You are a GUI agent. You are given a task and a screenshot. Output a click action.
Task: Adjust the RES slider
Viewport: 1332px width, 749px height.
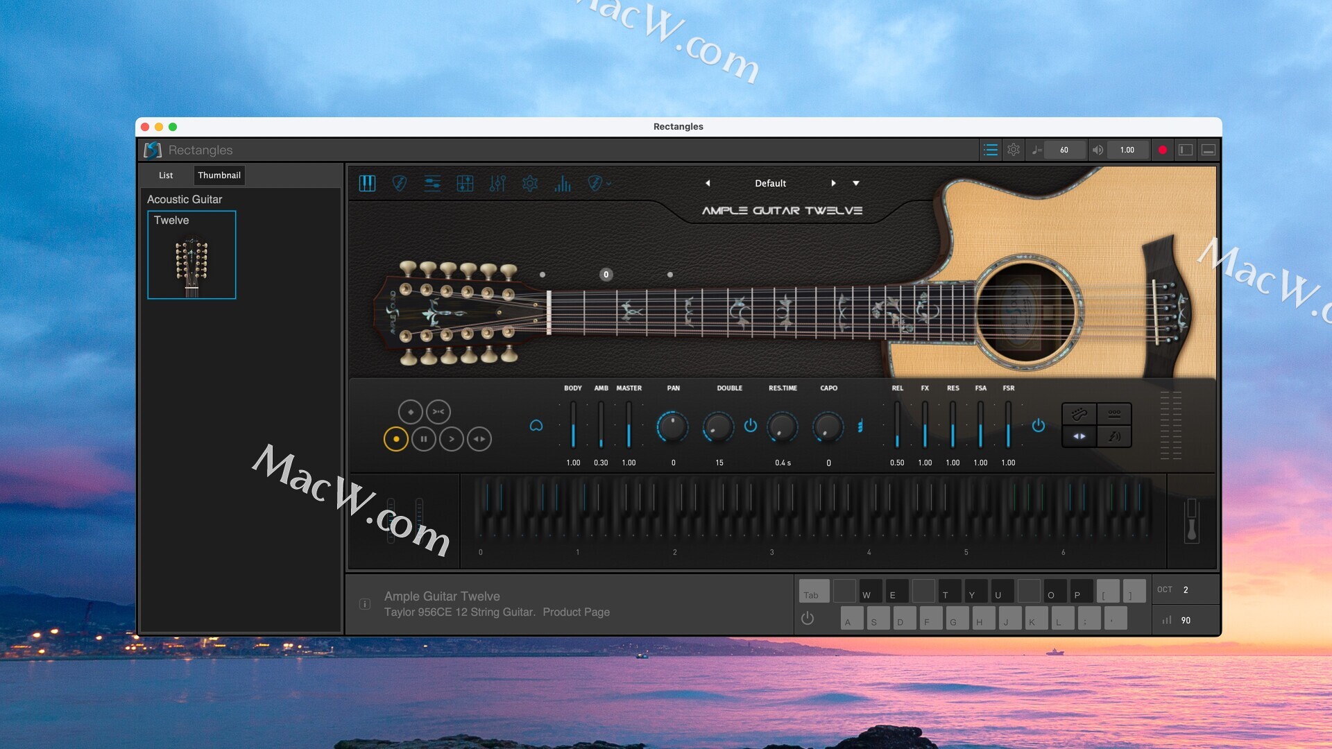pos(953,425)
